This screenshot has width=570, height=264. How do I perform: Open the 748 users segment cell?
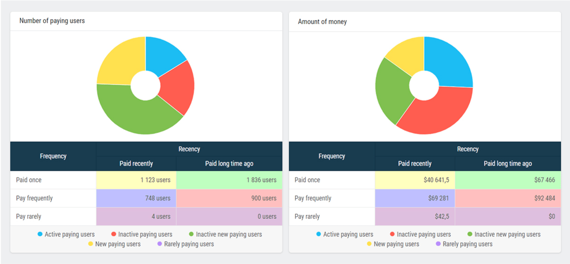136,198
